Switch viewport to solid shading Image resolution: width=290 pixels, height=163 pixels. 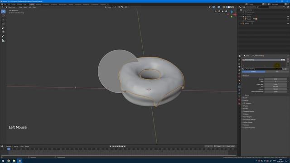tap(228, 7)
